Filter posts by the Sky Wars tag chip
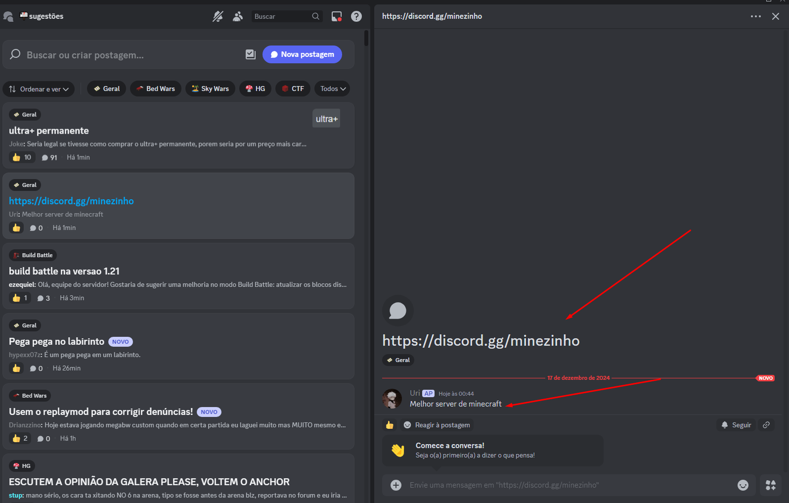The height and width of the screenshot is (503, 789). coord(210,89)
